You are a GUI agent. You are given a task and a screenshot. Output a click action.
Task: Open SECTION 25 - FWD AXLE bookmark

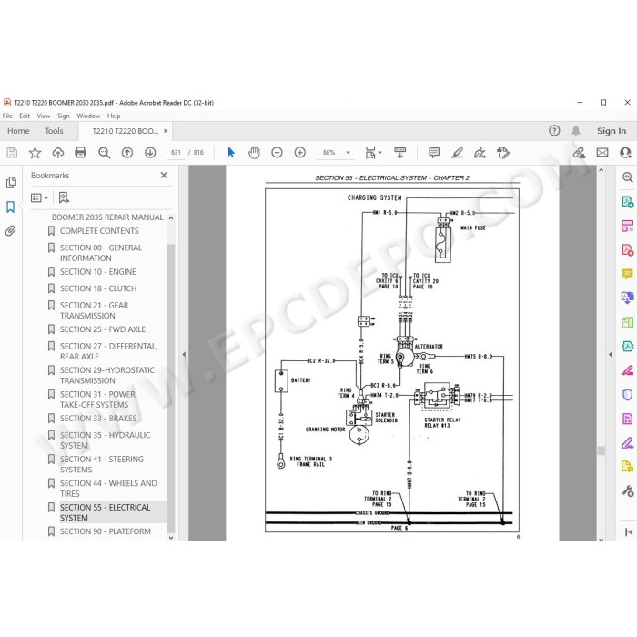[103, 329]
